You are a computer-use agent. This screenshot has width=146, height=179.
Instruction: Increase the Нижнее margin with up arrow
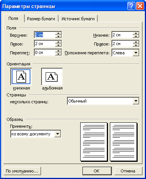coord(136,33)
